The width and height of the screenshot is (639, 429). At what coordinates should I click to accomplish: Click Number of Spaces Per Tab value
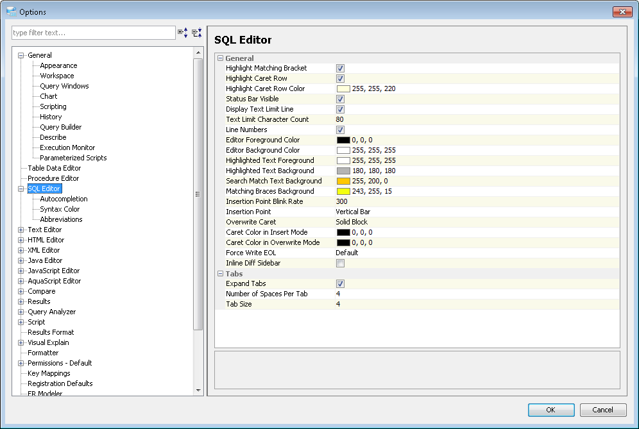(x=338, y=294)
